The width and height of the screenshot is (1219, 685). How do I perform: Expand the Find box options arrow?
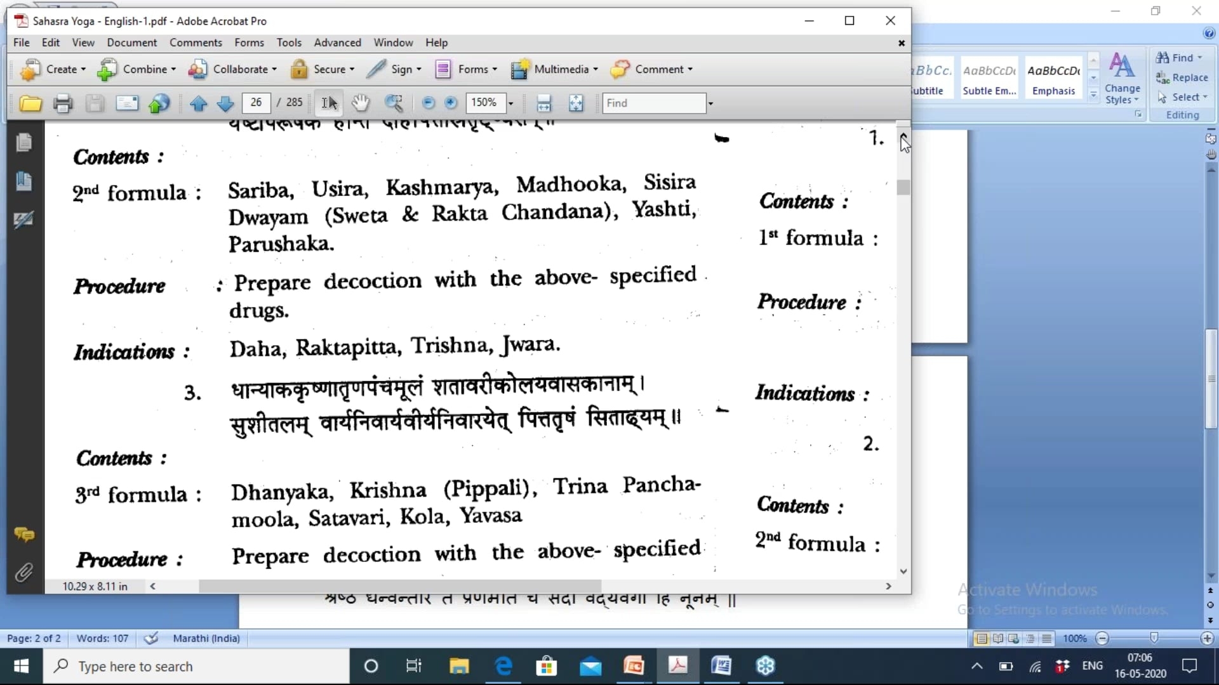point(710,103)
